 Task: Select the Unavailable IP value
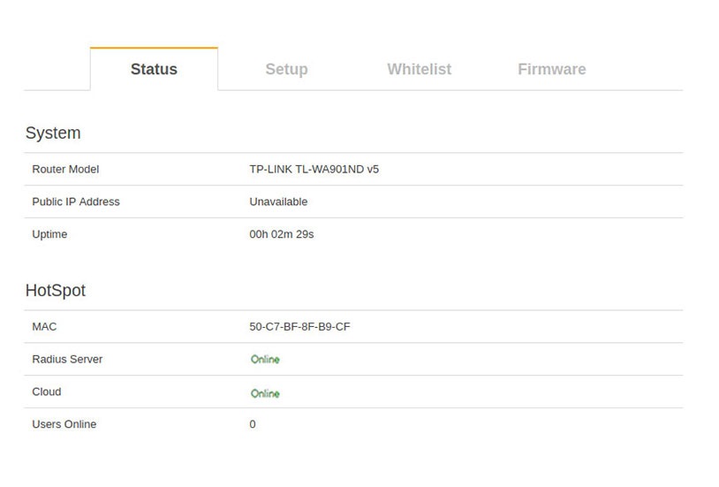278,202
